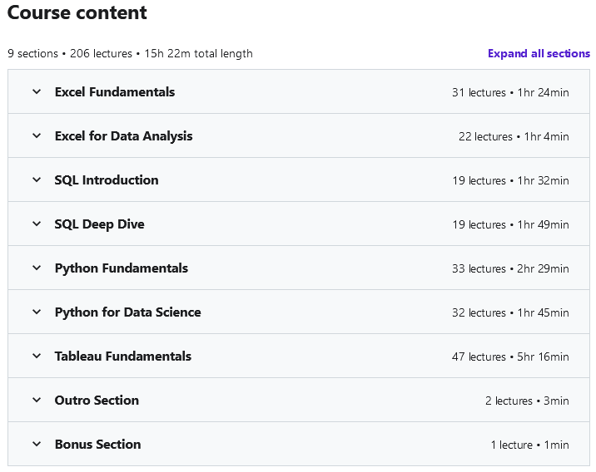Click the chevron beside SQL Deep Dive
The height and width of the screenshot is (472, 596).
[37, 224]
